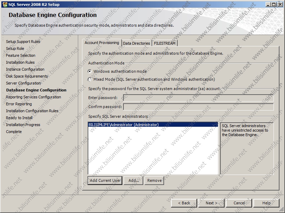Cancel the SQL Server setup
Image resolution: width=285 pixels, height=213 pixels.
pos(239,203)
